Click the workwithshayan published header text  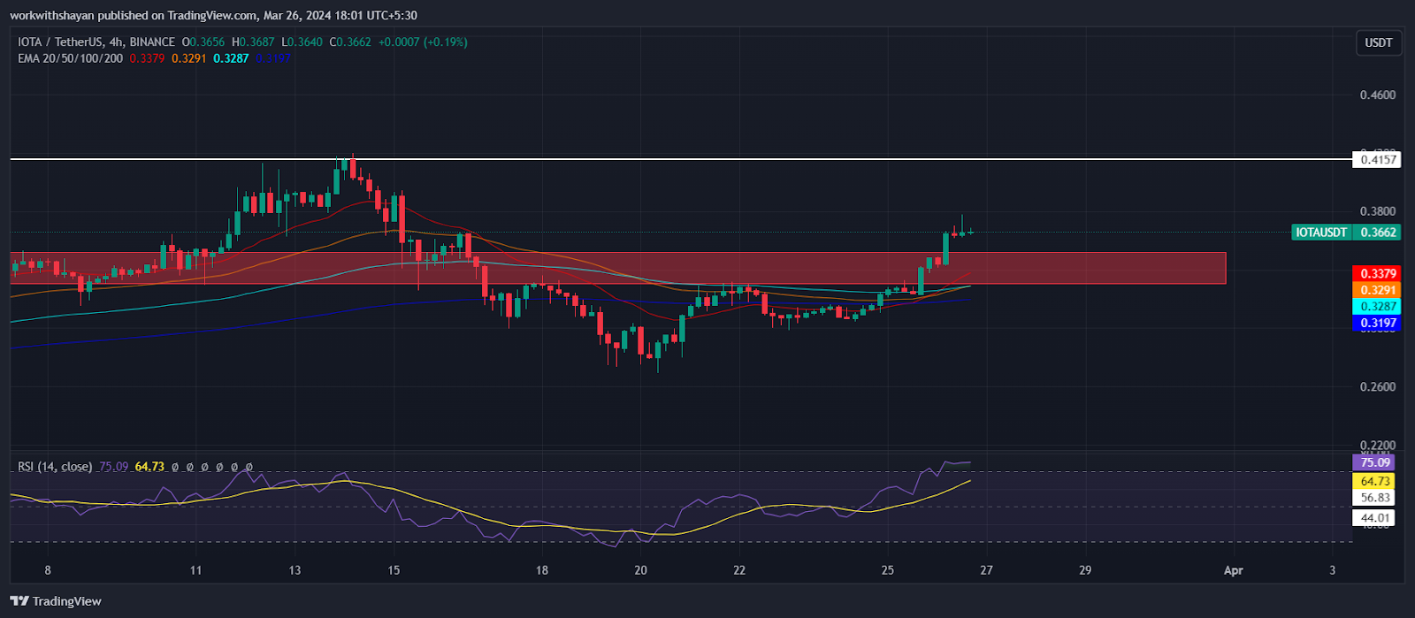click(213, 15)
